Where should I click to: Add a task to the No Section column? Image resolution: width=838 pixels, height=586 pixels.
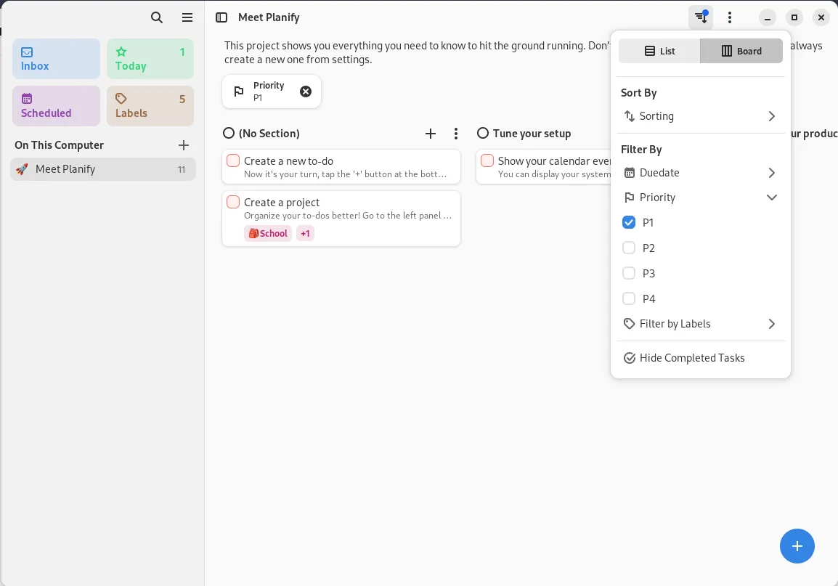(431, 134)
